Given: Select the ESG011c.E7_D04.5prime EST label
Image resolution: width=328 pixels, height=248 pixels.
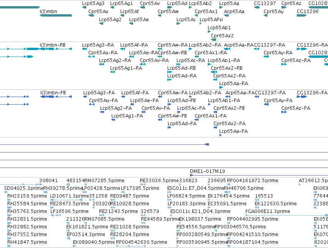Looking at the screenshot, I should pyautogui.click(x=196, y=188).
